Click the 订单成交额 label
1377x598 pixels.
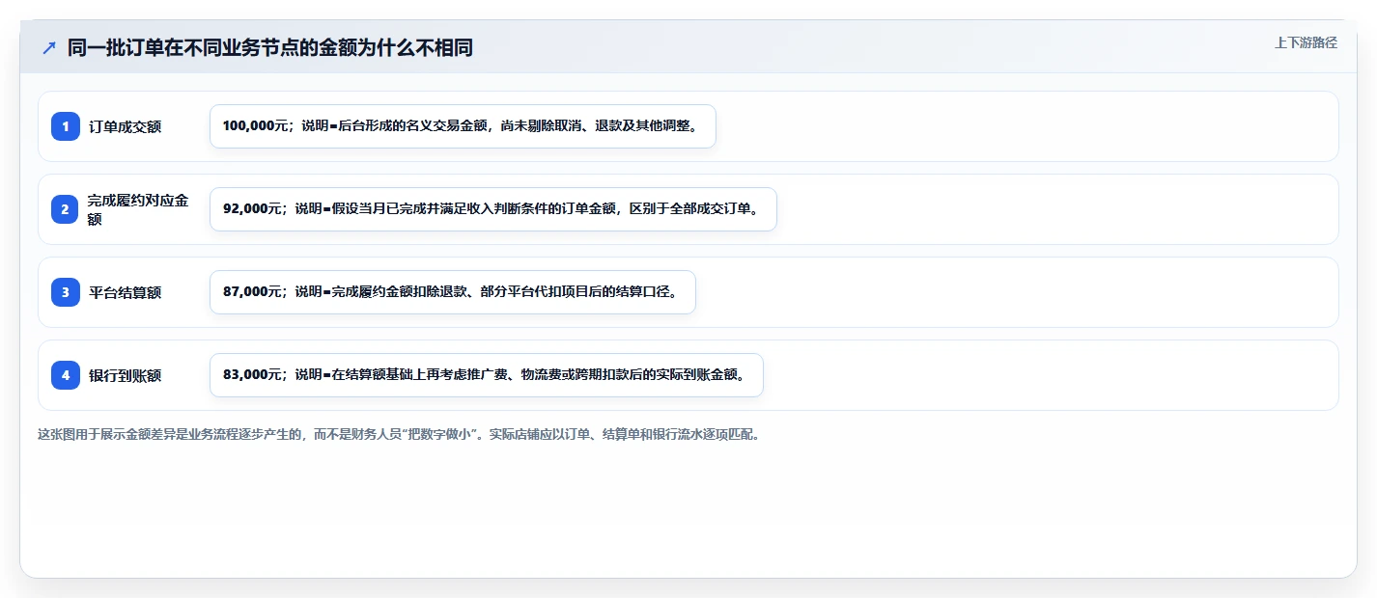pyautogui.click(x=125, y=126)
